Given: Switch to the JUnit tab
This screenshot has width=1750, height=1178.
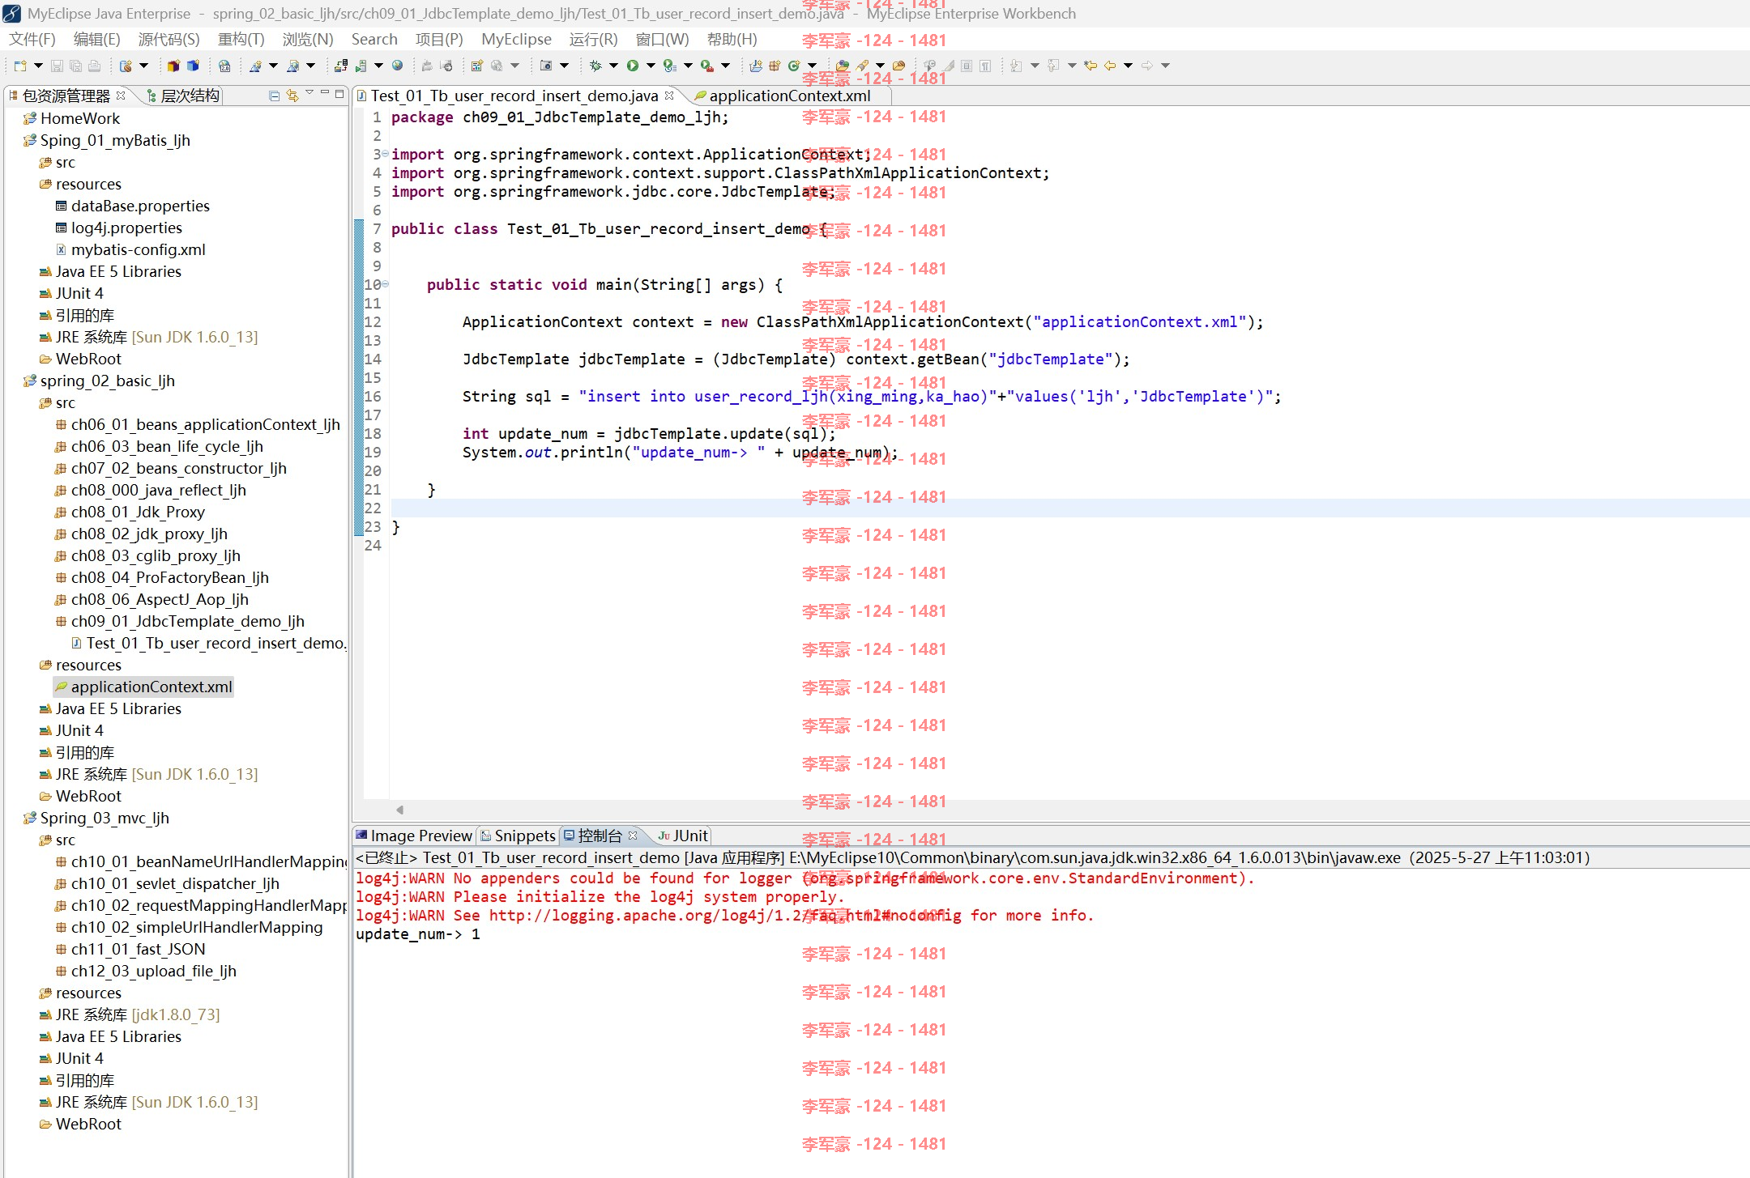Looking at the screenshot, I should pos(683,836).
